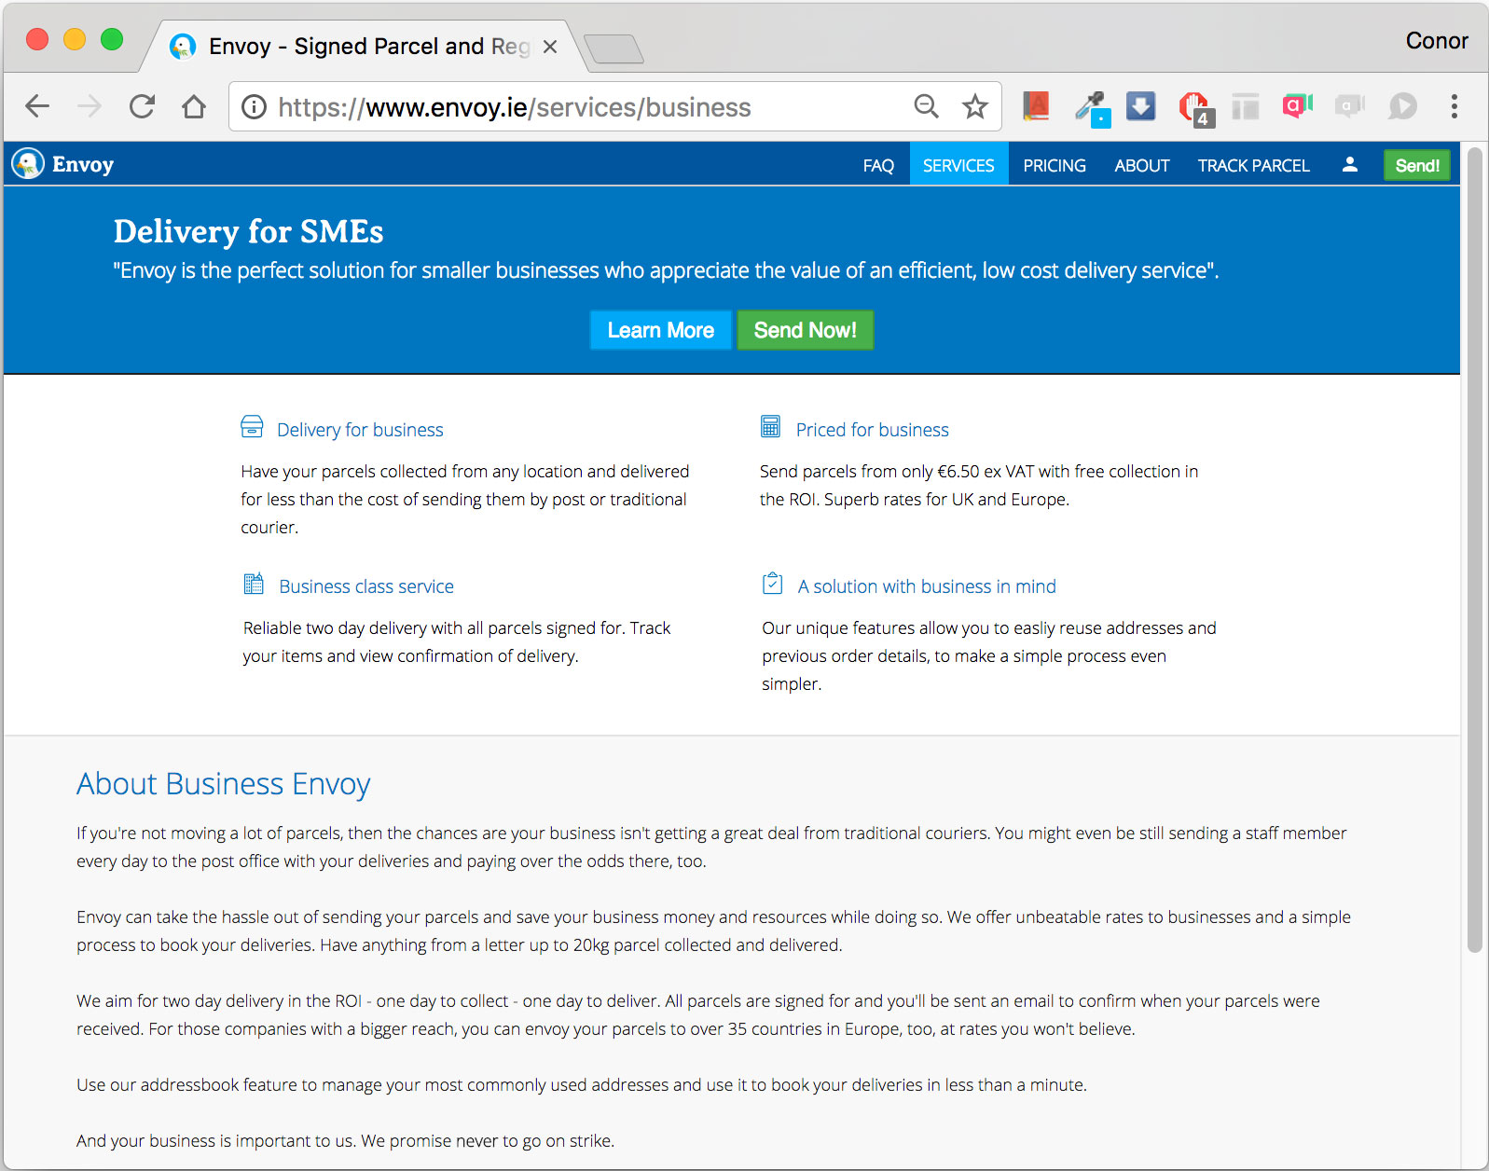Open the FAQ nav item
The width and height of the screenshot is (1489, 1171).
point(878,165)
